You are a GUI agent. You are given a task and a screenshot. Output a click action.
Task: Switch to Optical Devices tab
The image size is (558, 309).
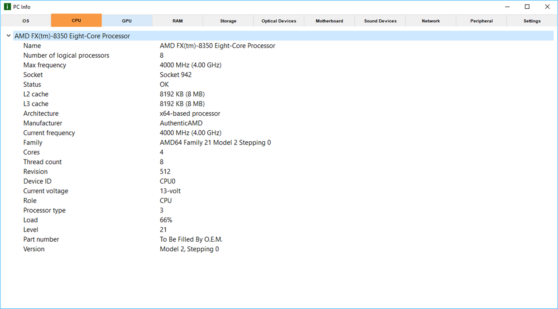pos(279,21)
